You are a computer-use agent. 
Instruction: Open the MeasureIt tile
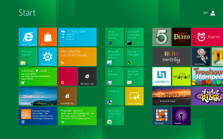(217, 57)
